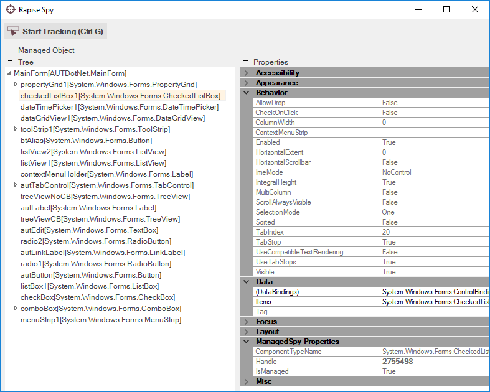Expand the Accessibility property category

pos(247,73)
